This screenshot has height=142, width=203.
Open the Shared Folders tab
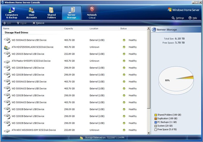coord(51,13)
